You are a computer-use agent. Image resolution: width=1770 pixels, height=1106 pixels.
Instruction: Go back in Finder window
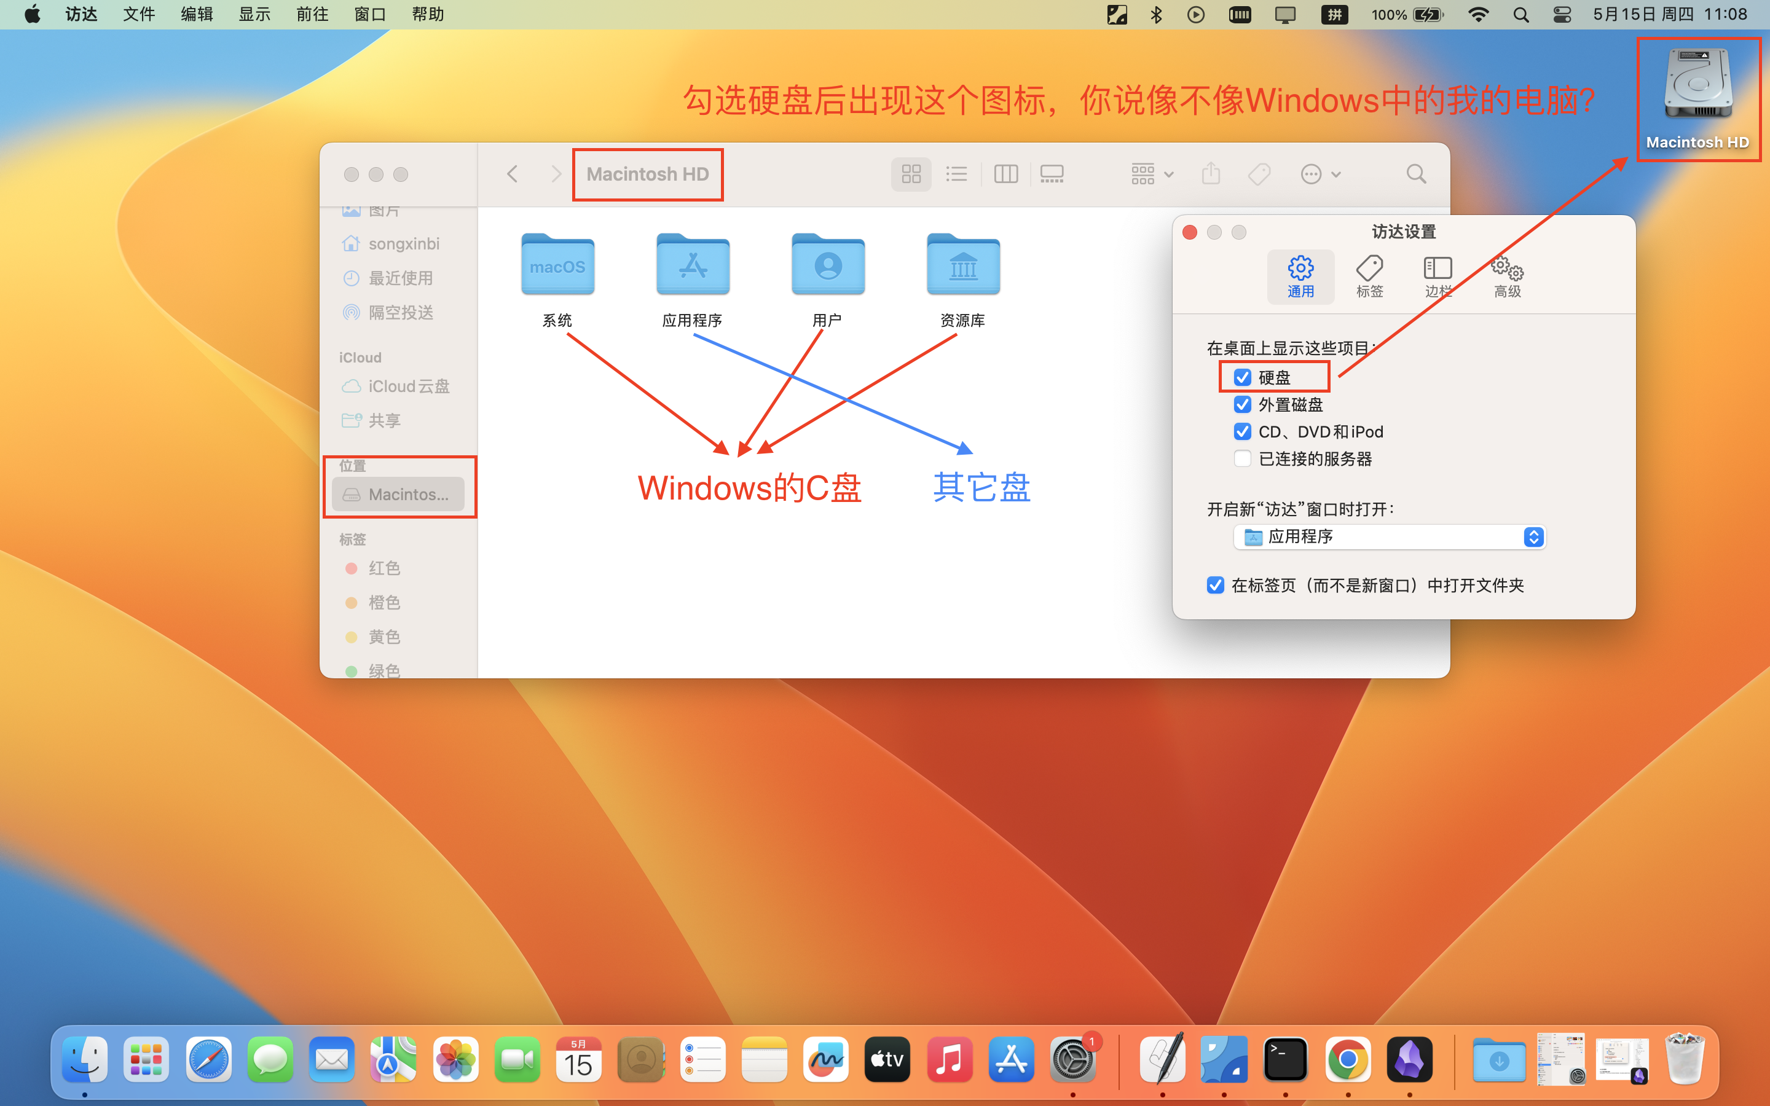coord(512,174)
